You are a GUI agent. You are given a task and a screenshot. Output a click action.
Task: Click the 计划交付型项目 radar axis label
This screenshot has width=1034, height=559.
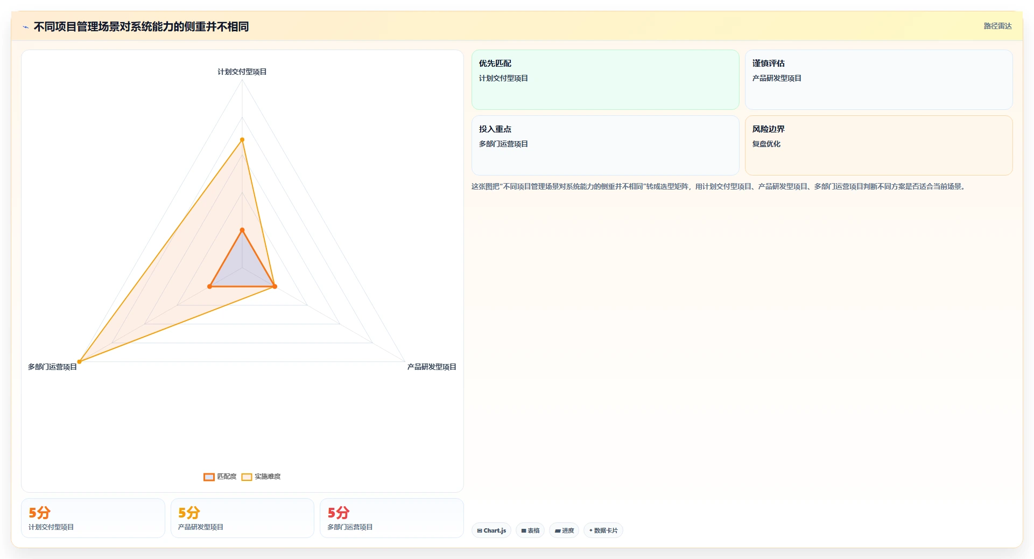pos(242,72)
